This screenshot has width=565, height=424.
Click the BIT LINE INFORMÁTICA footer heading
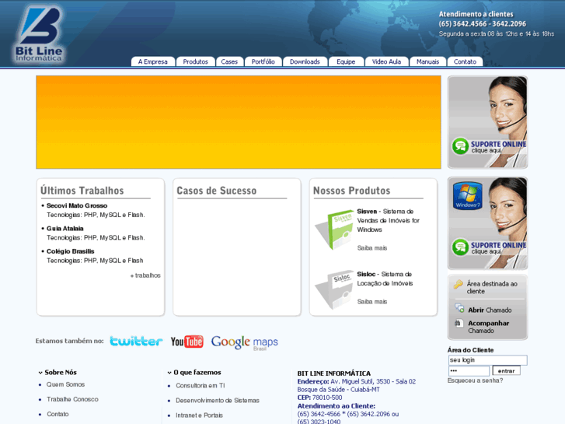pyautogui.click(x=333, y=373)
